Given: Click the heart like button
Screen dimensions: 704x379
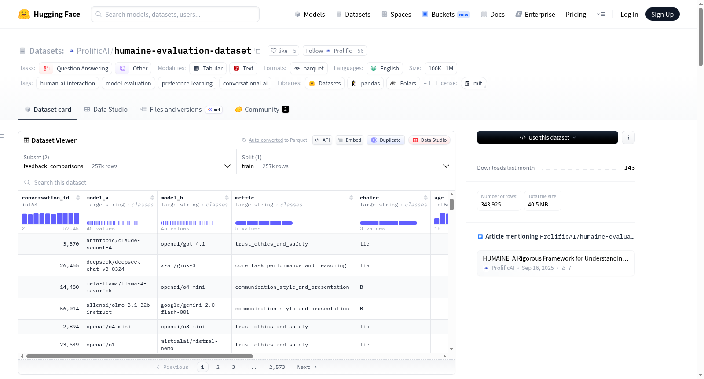Looking at the screenshot, I should point(279,51).
